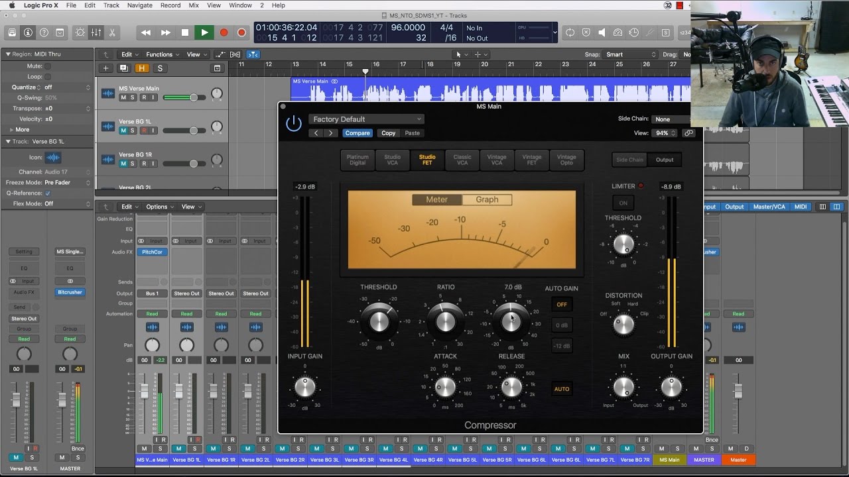849x477 pixels.
Task: Switch display to Graph tab
Action: [487, 199]
